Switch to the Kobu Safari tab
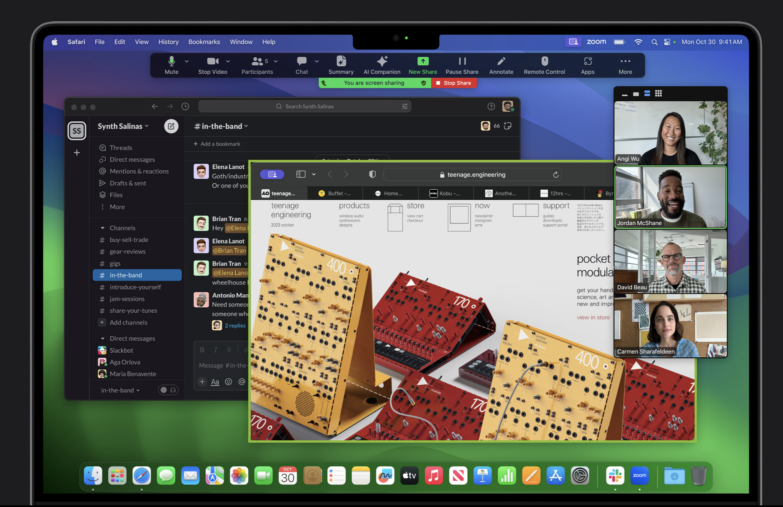Screen dimensions: 783x507 pos(445,193)
